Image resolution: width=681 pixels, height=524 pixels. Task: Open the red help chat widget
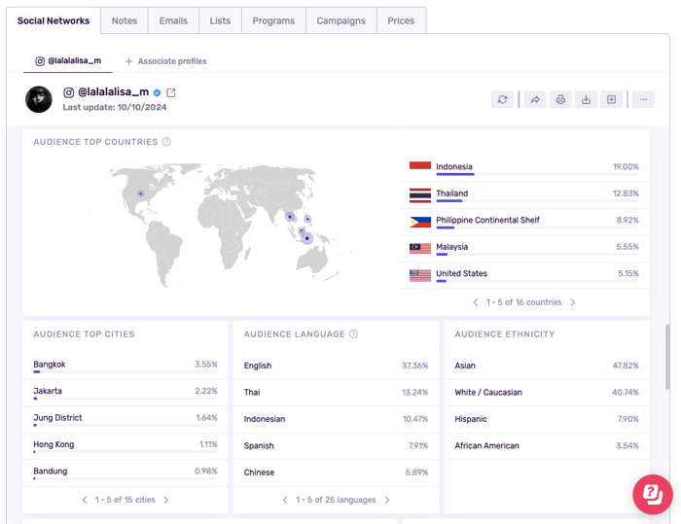pos(653,494)
